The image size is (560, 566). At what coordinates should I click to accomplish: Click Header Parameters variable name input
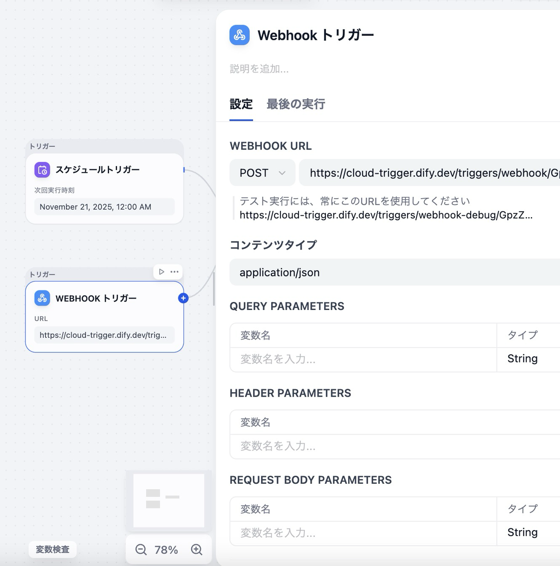[x=395, y=446]
